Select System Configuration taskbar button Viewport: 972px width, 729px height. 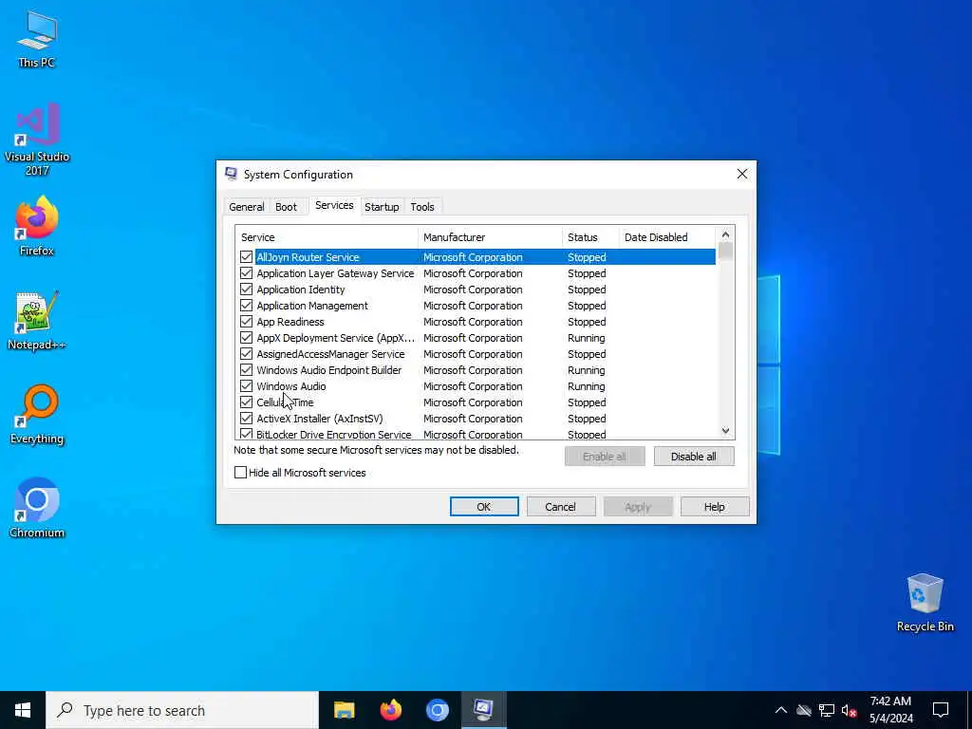click(x=483, y=710)
